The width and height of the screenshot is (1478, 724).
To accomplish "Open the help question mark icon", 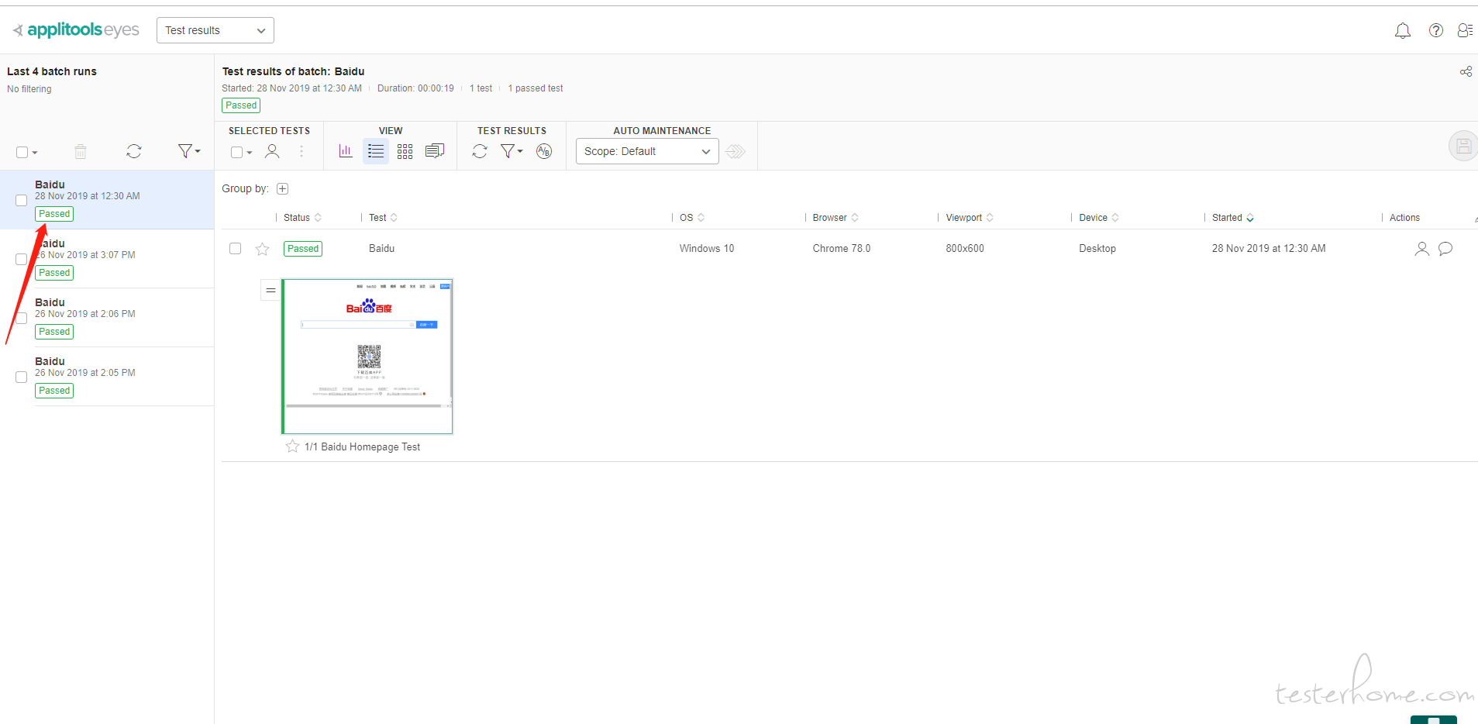I will [x=1436, y=30].
